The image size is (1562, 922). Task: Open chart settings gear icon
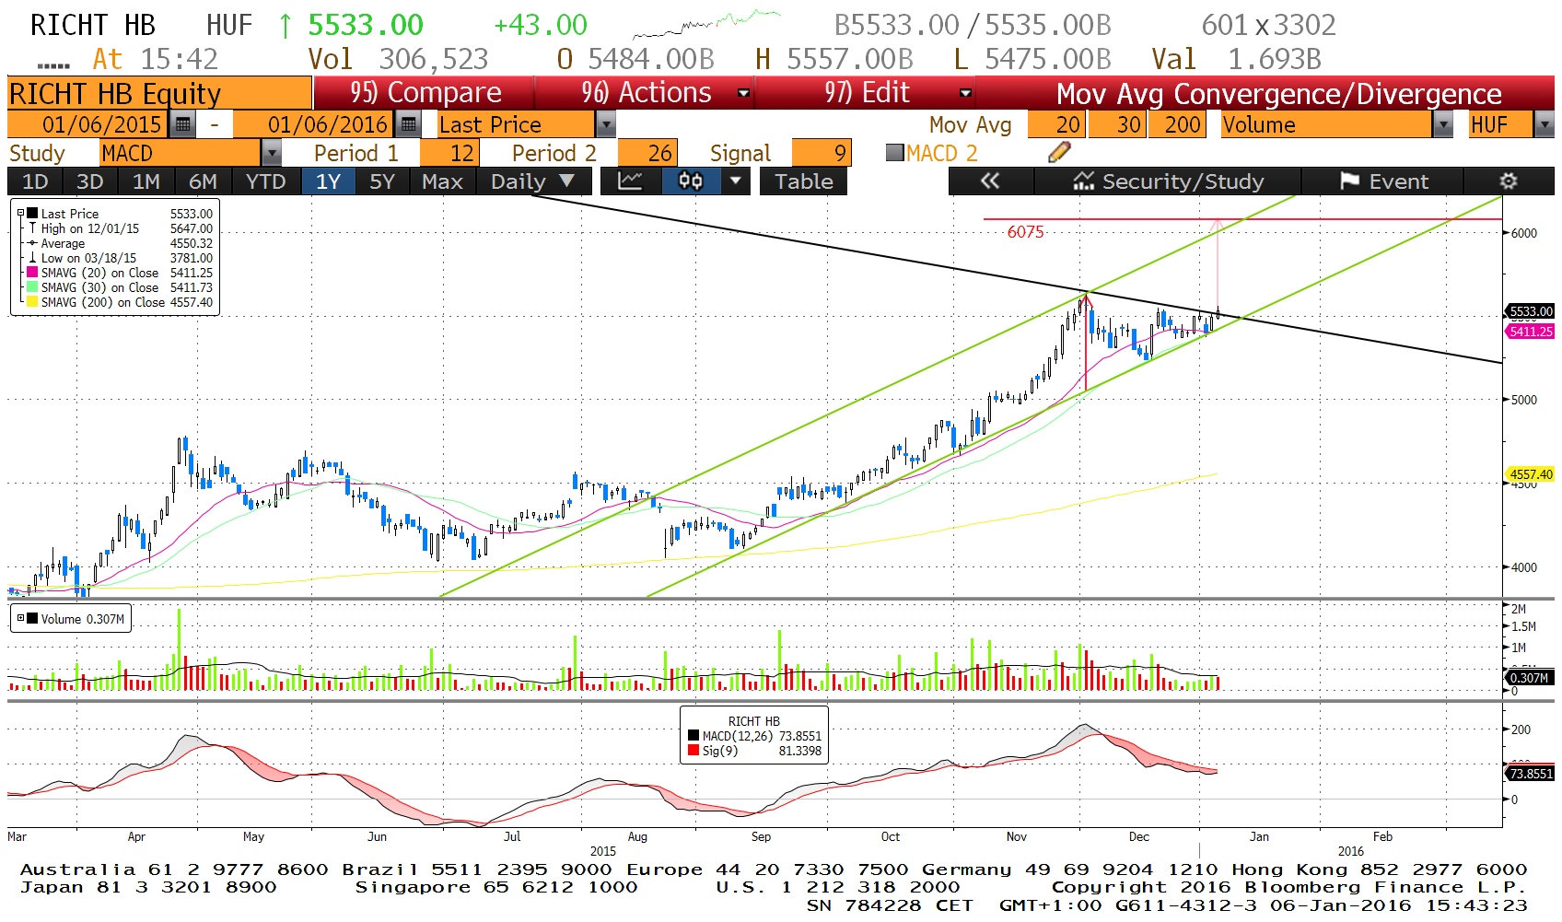[x=1508, y=181]
